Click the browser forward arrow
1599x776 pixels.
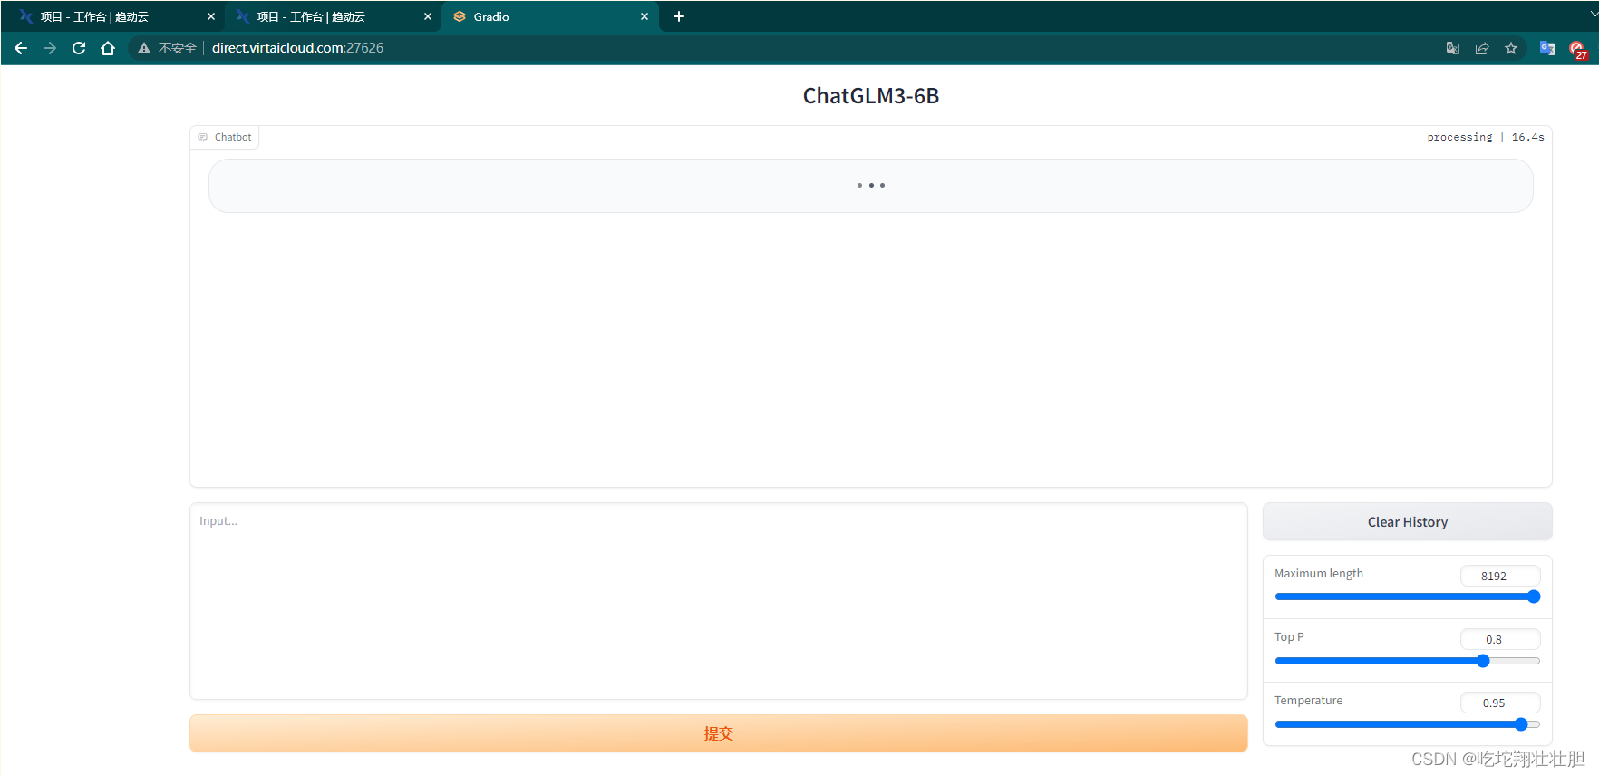50,48
